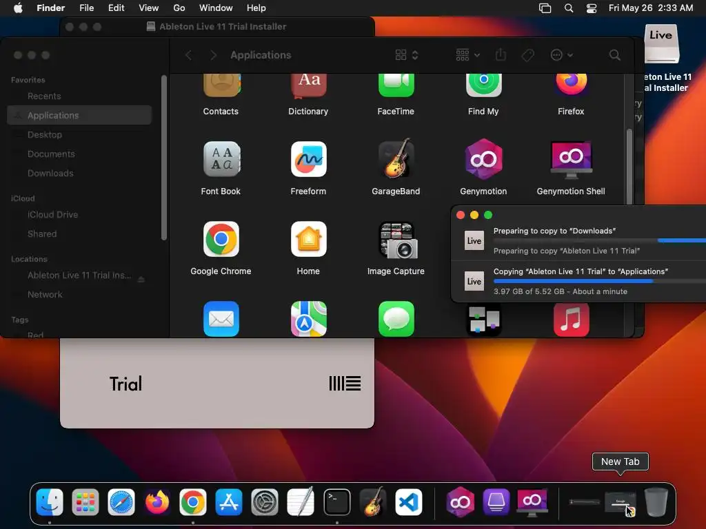Open Control Center in the menu bar
Screen dimensions: 706x529
(x=591, y=8)
